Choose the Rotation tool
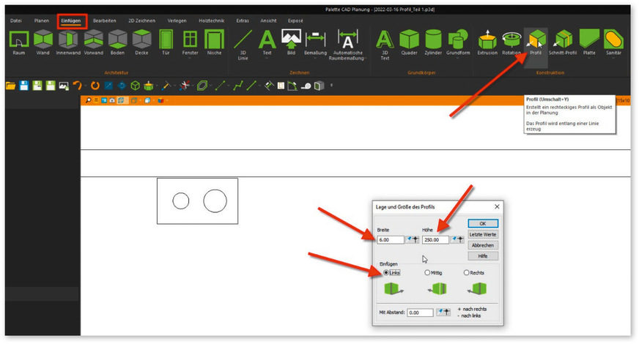Screen dimensions: 639x344 (511, 42)
